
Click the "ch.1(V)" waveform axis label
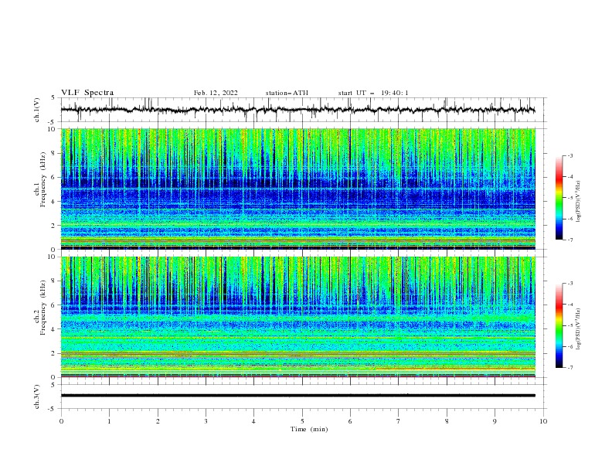37,110
